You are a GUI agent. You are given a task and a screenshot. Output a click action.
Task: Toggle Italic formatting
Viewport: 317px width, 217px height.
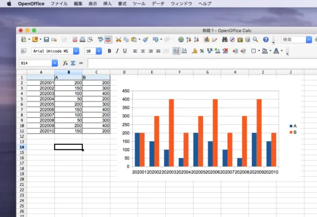(x=117, y=51)
